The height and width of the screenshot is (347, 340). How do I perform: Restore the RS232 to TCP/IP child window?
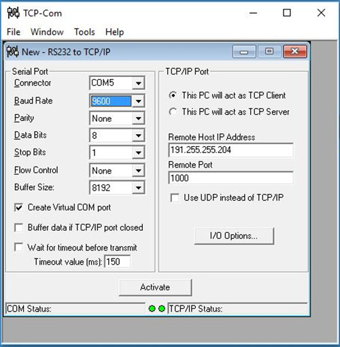(269, 52)
